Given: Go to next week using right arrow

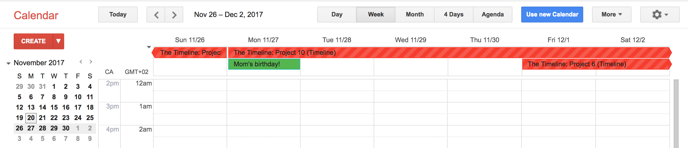Looking at the screenshot, I should pyautogui.click(x=174, y=15).
